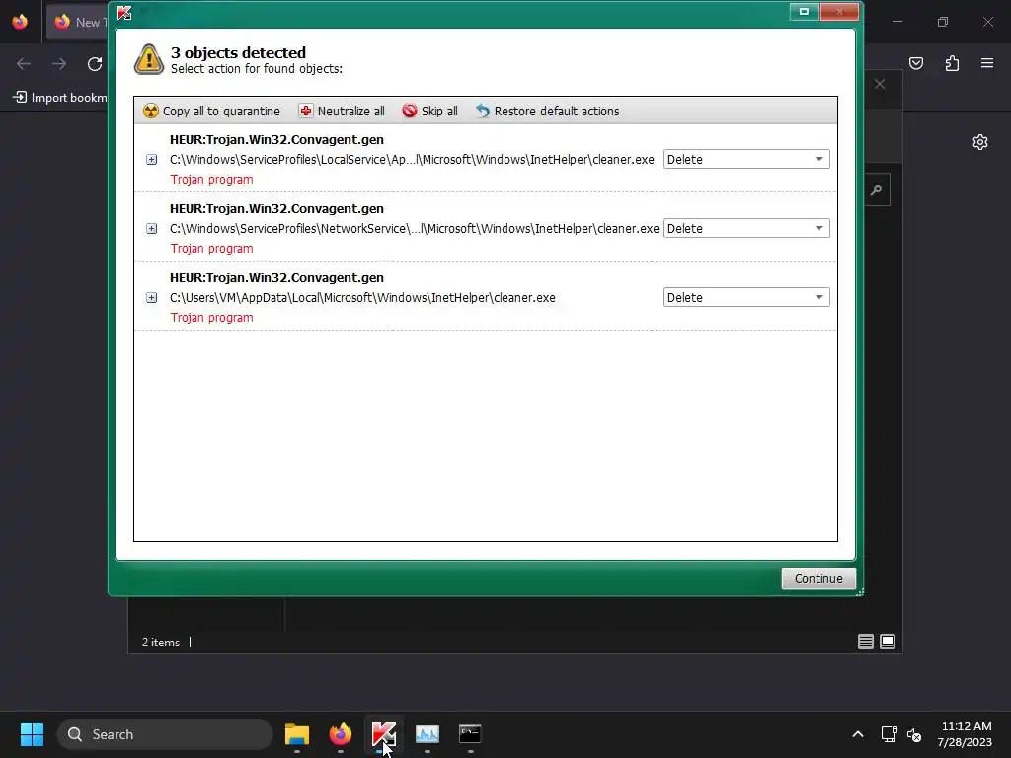This screenshot has height=758, width=1011.
Task: Click the search magnifier in background window
Action: coord(877,190)
